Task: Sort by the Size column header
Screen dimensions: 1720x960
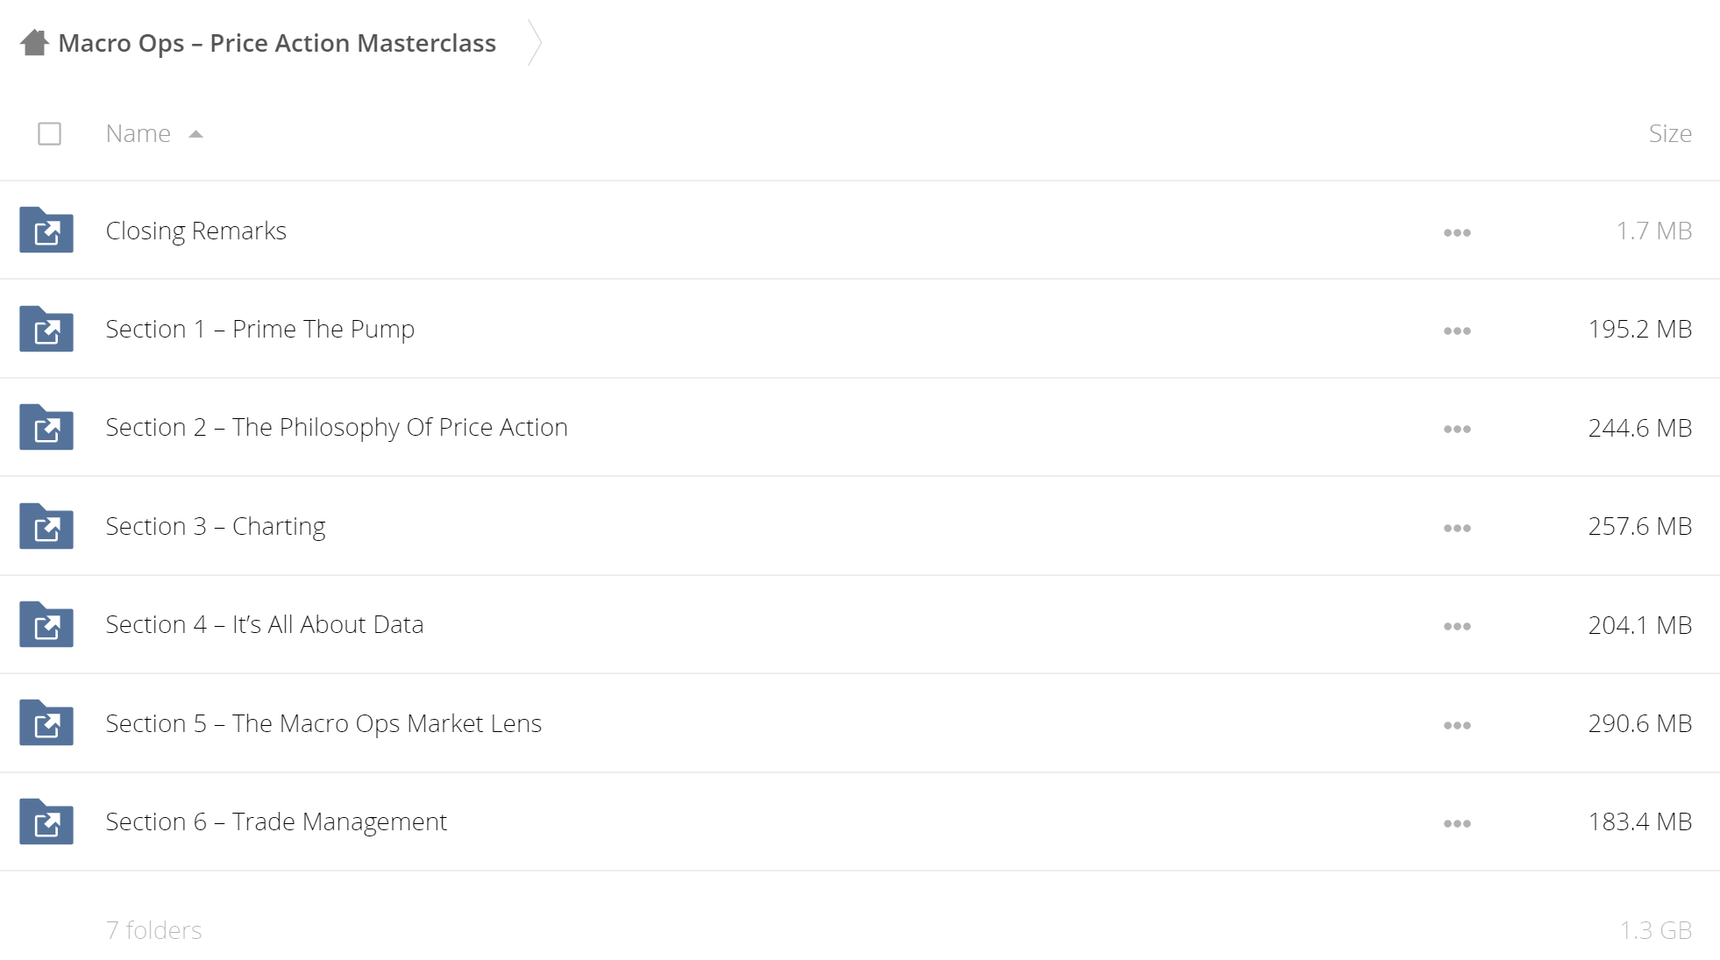Action: (x=1670, y=133)
